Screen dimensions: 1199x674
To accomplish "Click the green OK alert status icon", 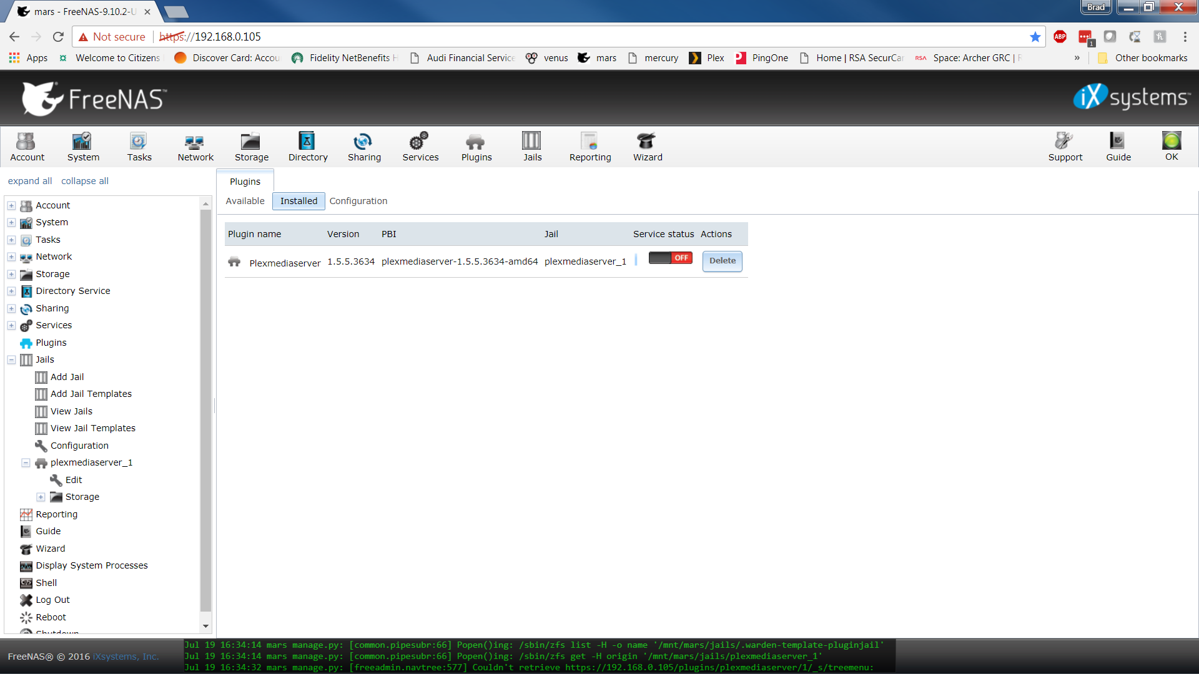I will 1172,141.
